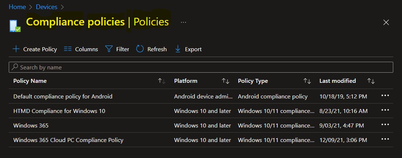Export the policies list

188,49
